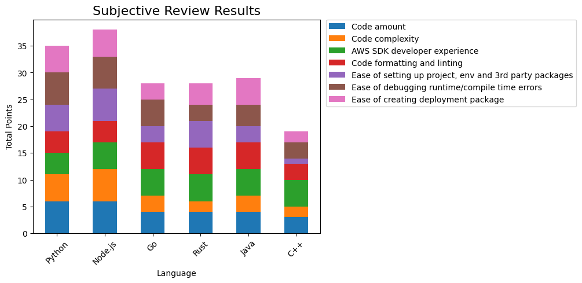
Task: Click the blue Code amount legend swatch
Action: point(338,27)
